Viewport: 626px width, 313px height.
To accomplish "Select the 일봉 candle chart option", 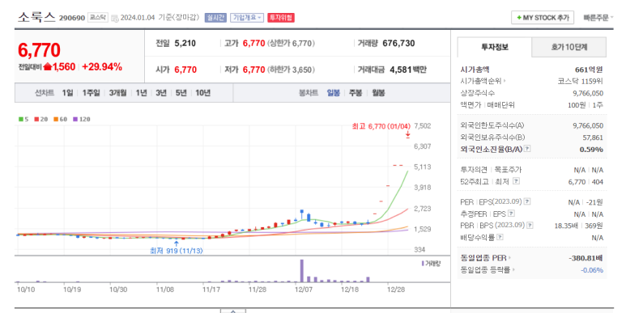I will [334, 92].
